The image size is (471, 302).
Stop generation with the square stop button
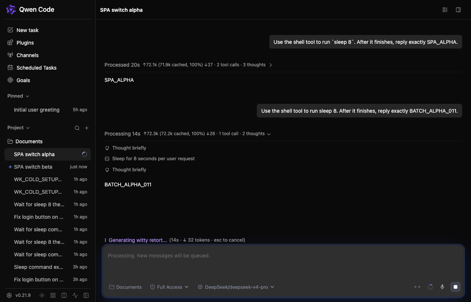click(x=456, y=287)
